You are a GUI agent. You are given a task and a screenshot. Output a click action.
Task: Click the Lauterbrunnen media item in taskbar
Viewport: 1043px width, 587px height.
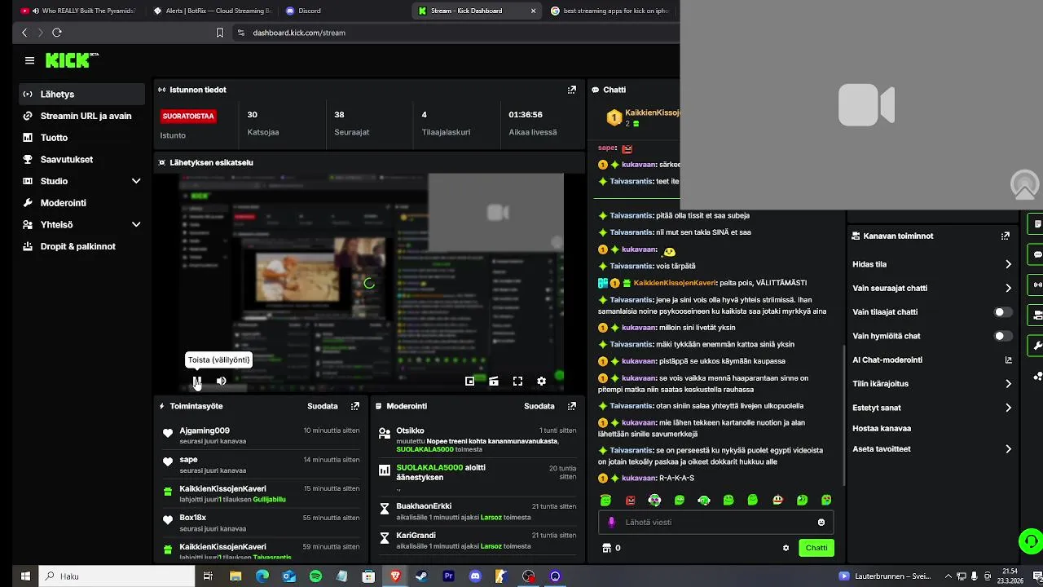point(884,576)
